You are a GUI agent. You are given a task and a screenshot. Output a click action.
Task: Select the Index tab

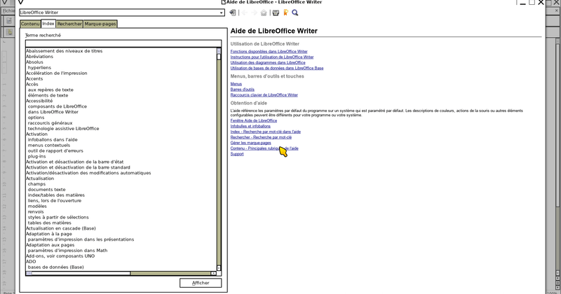[48, 24]
